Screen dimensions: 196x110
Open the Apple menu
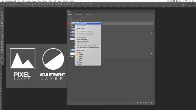coord(3,1)
